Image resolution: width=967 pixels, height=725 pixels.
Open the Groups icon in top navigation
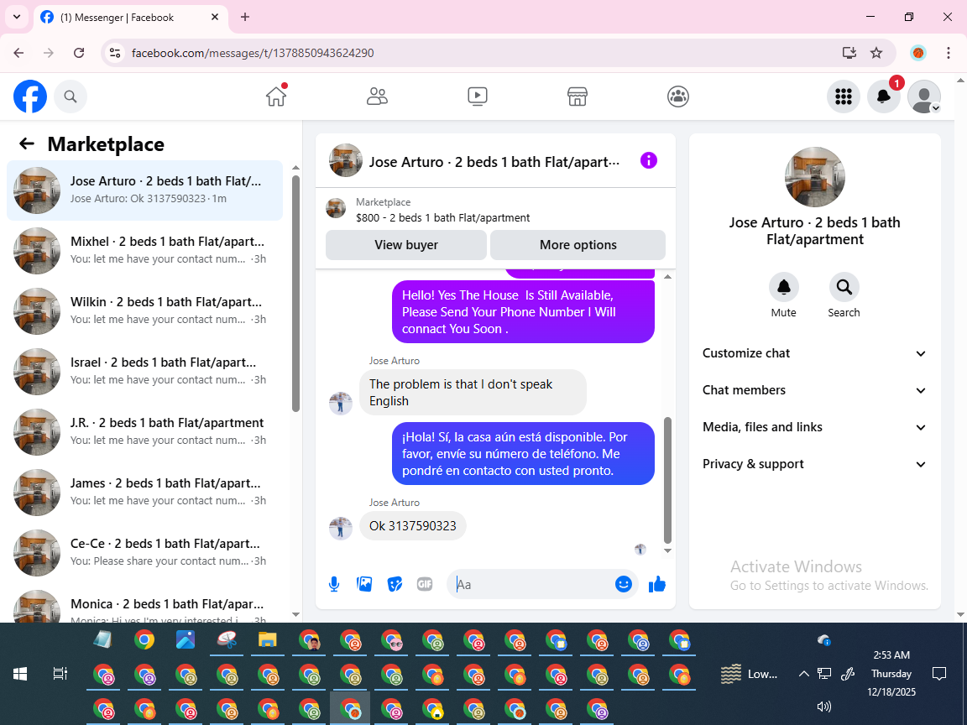[x=677, y=96]
